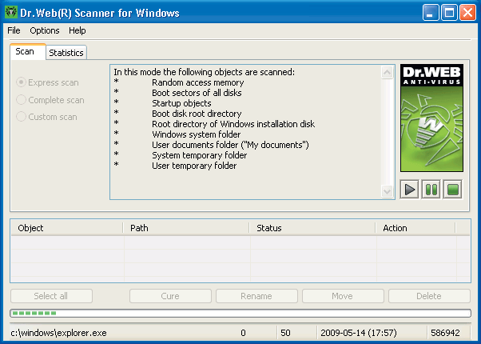Screen dimensions: 481x344
Task: Click the Cure button
Action: coord(170,296)
